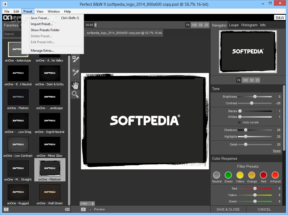The height and width of the screenshot is (215, 288).
Task: Open the Edit menu
Action: coord(16,11)
